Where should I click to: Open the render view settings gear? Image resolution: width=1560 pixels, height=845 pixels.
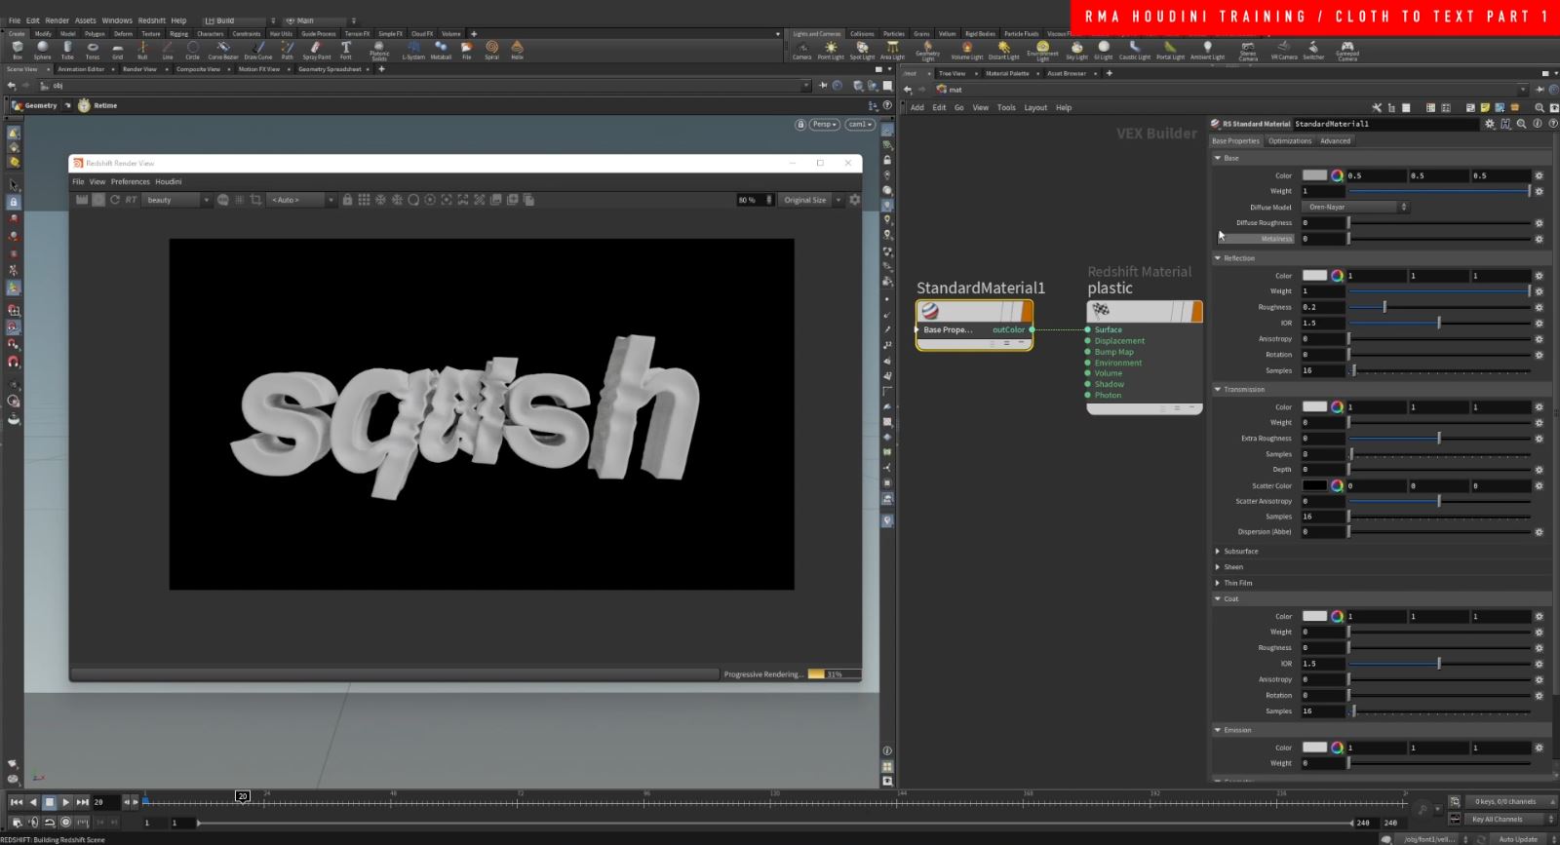tap(854, 200)
